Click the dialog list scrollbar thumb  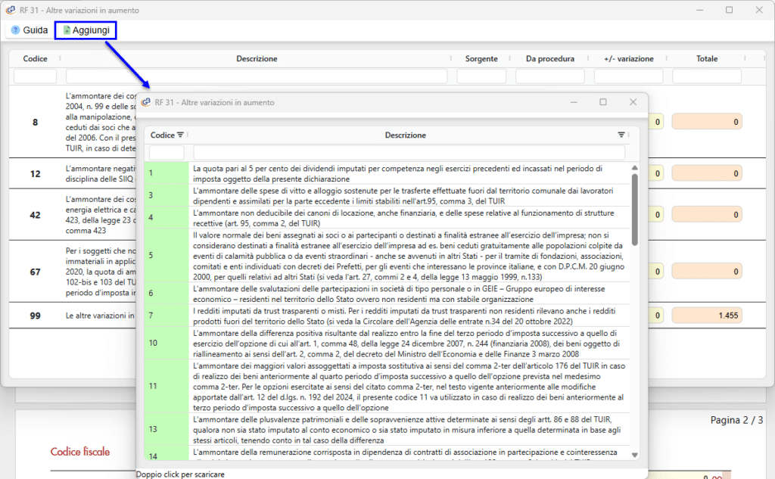(x=635, y=210)
